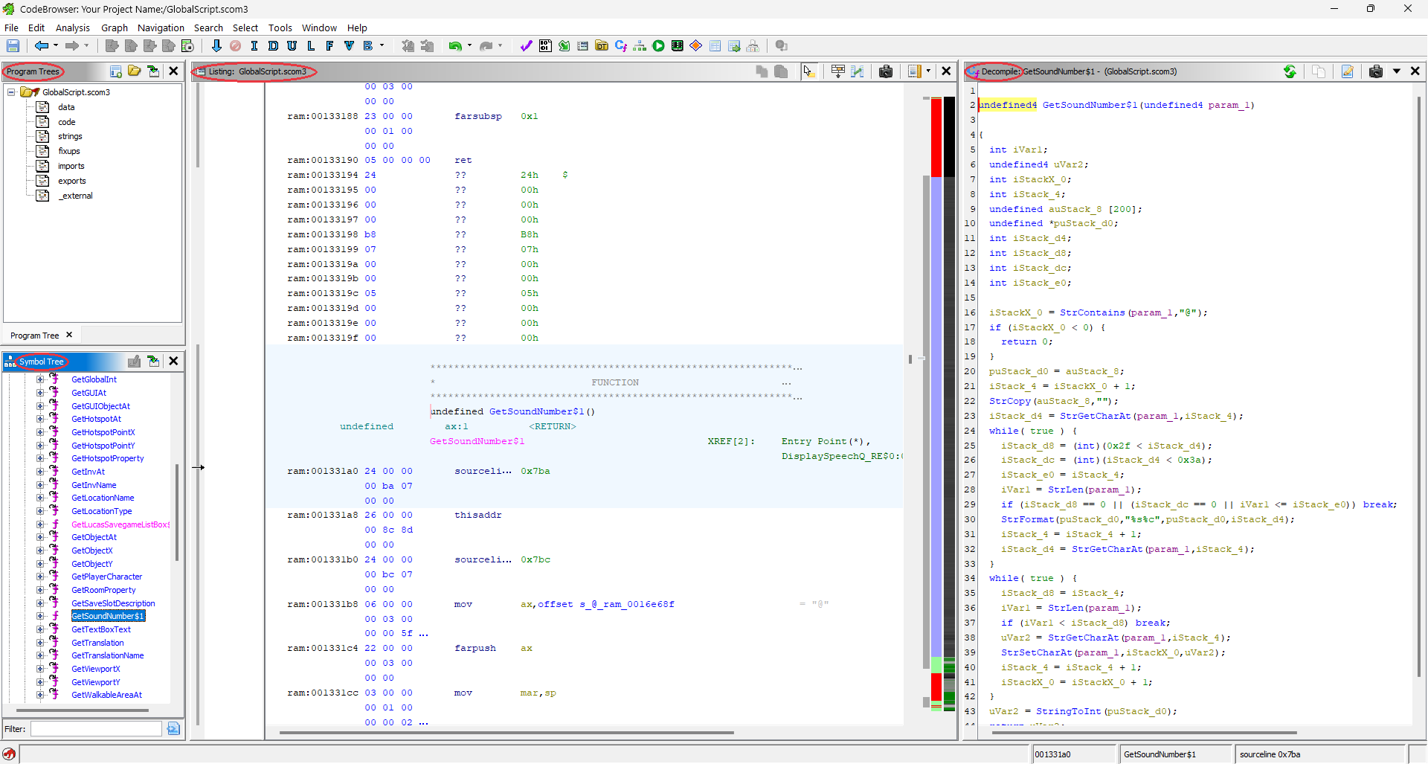Image resolution: width=1428 pixels, height=764 pixels.
Task: Open bookmark type dropdown next to B
Action: pos(382,46)
